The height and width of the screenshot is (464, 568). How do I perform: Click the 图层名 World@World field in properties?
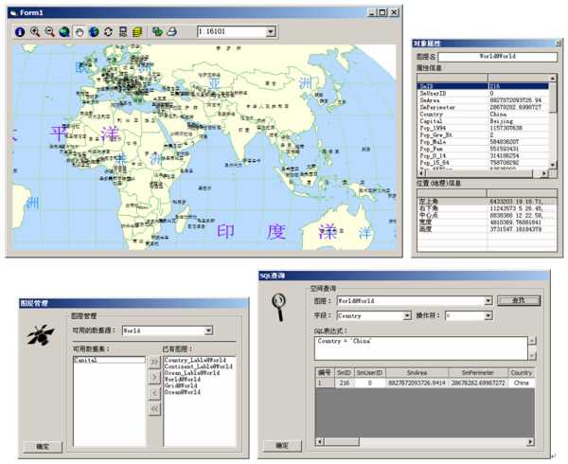click(x=497, y=57)
